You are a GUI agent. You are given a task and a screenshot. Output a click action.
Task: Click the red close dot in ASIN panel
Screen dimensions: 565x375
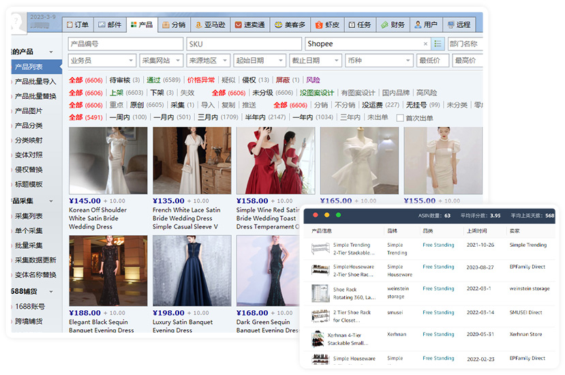click(x=316, y=215)
